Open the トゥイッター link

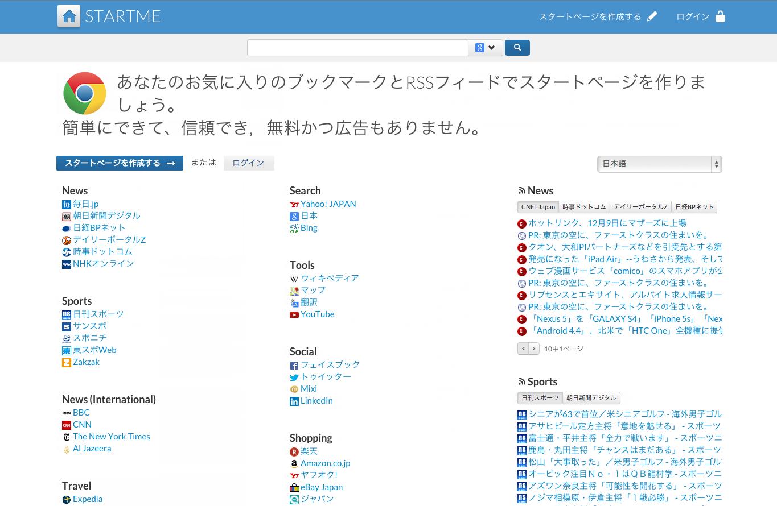coord(326,377)
